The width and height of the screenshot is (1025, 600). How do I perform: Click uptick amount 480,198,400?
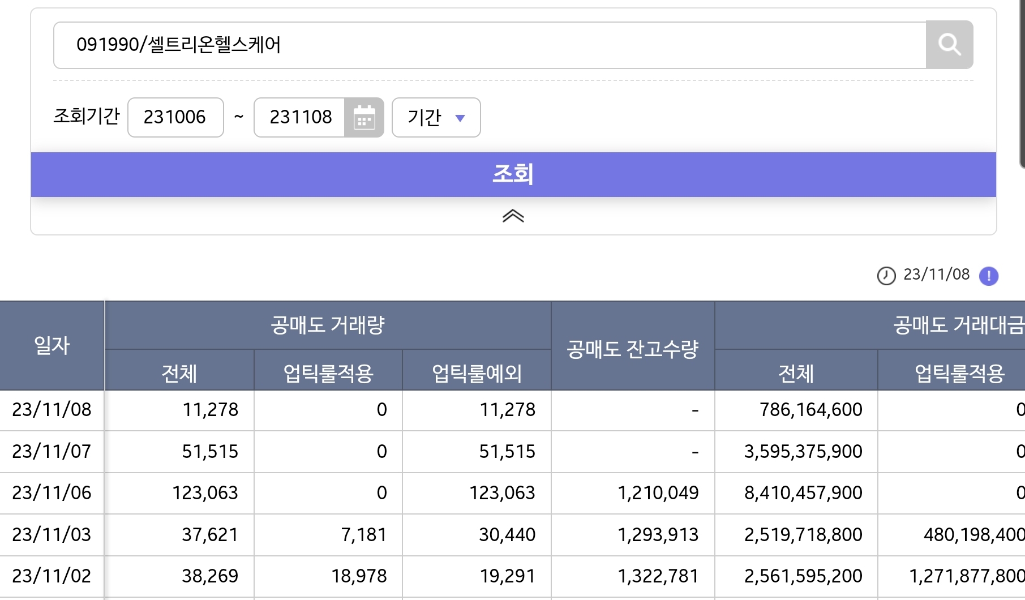coord(974,535)
